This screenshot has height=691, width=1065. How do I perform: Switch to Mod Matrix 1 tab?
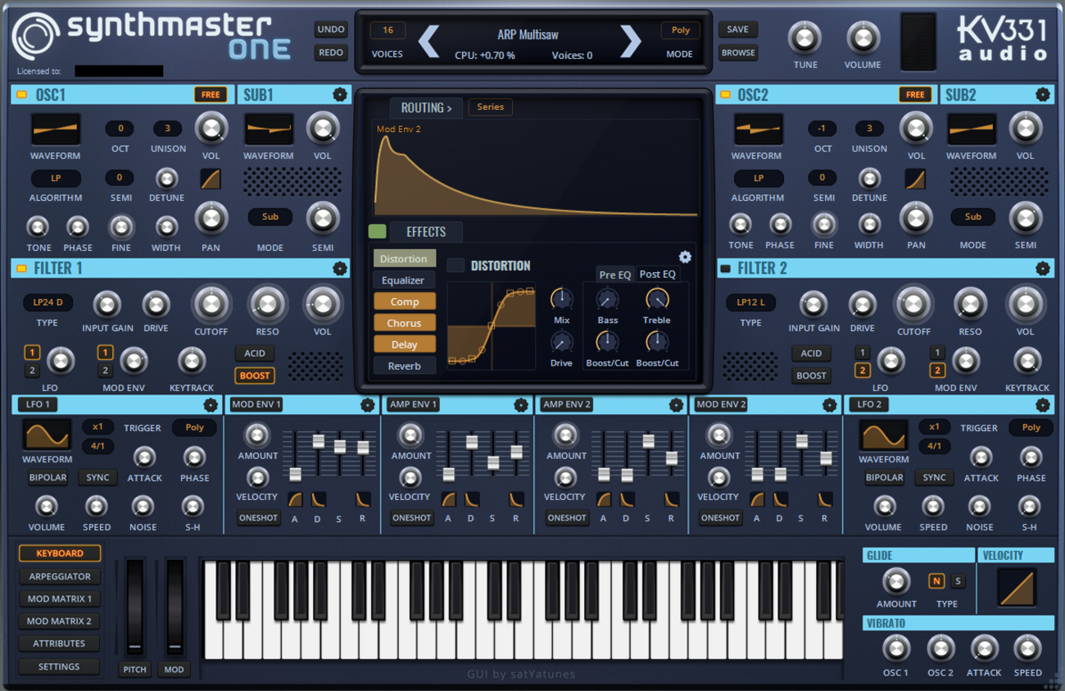(60, 599)
